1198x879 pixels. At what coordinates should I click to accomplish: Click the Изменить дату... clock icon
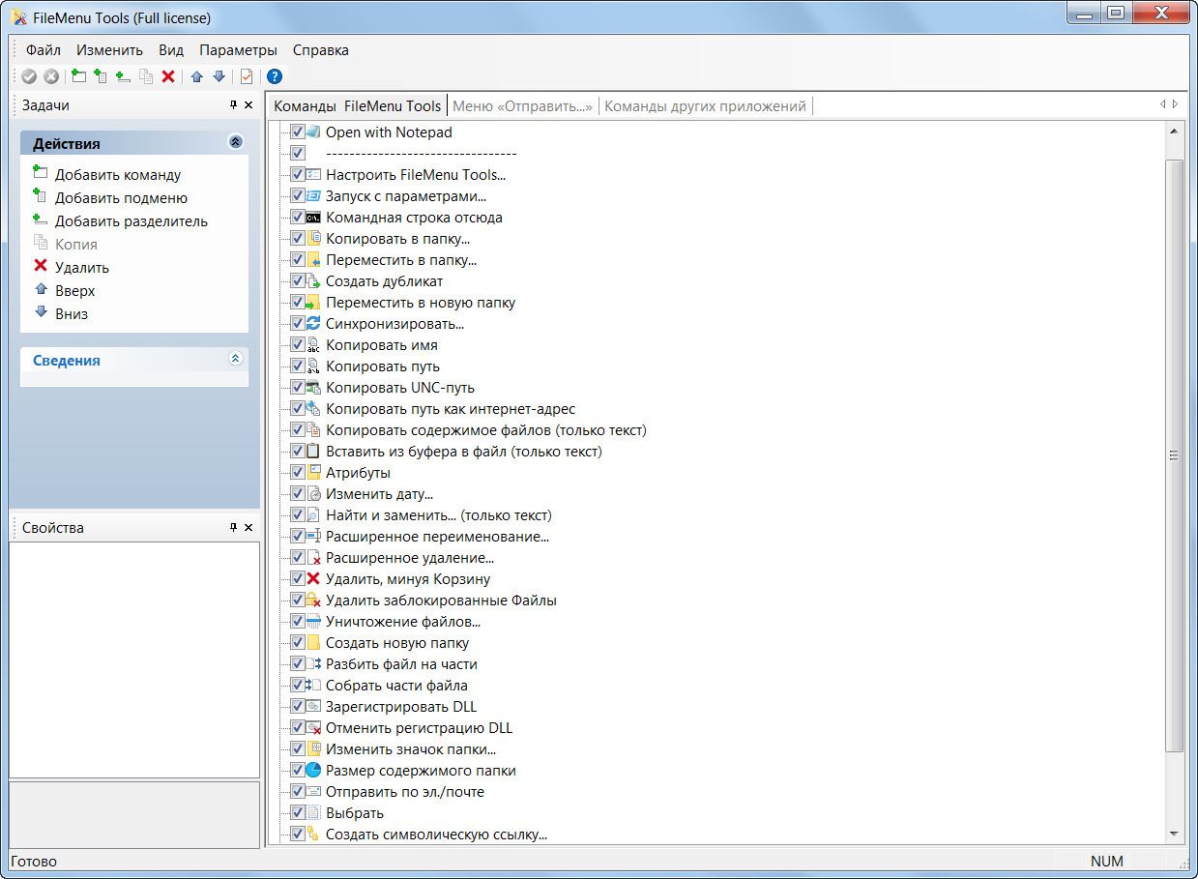[x=313, y=494]
